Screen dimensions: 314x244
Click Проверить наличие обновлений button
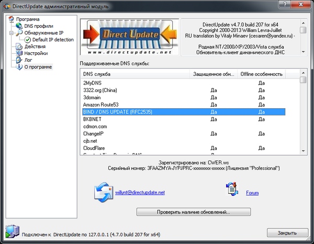194,212
